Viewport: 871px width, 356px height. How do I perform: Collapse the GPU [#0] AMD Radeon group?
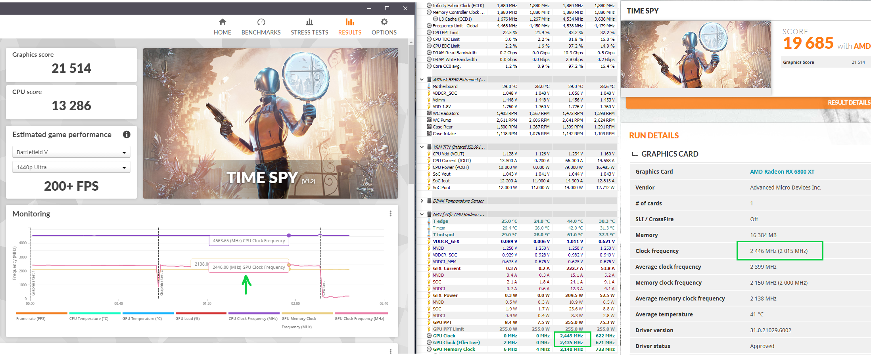tap(422, 214)
